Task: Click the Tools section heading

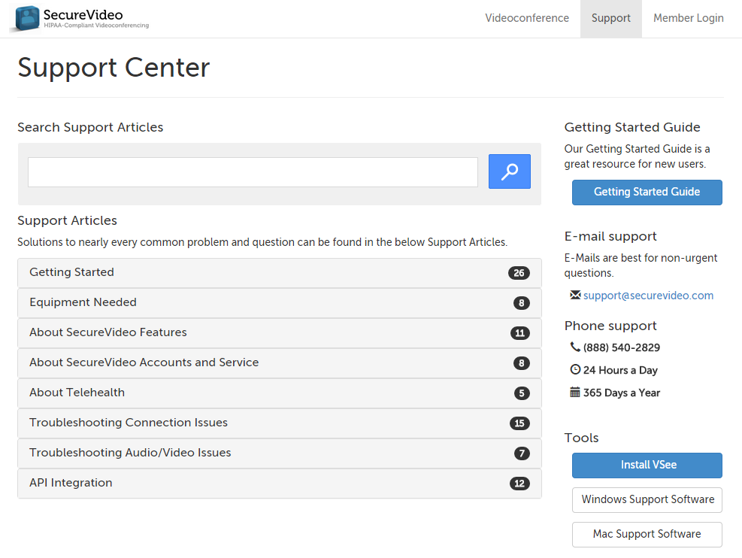Action: point(582,438)
